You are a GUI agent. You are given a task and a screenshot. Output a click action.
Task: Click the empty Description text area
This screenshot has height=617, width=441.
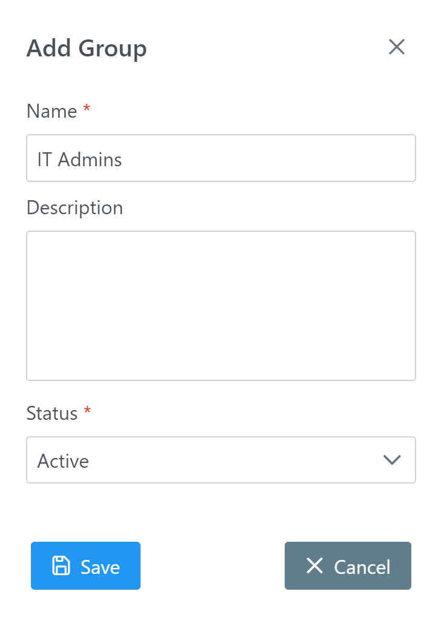221,305
